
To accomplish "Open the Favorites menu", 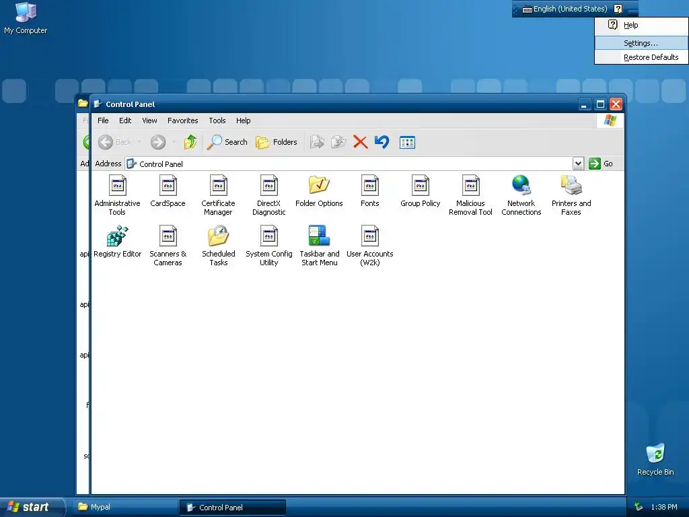I will point(183,120).
